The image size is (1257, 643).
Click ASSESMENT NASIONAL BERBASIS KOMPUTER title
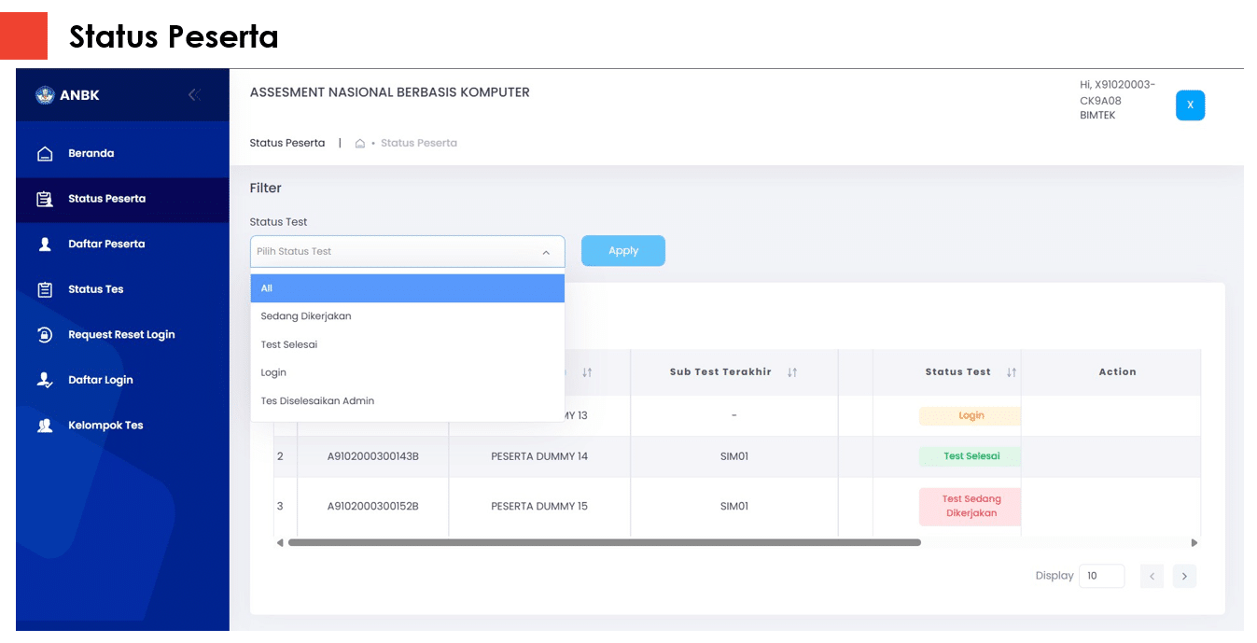click(390, 92)
